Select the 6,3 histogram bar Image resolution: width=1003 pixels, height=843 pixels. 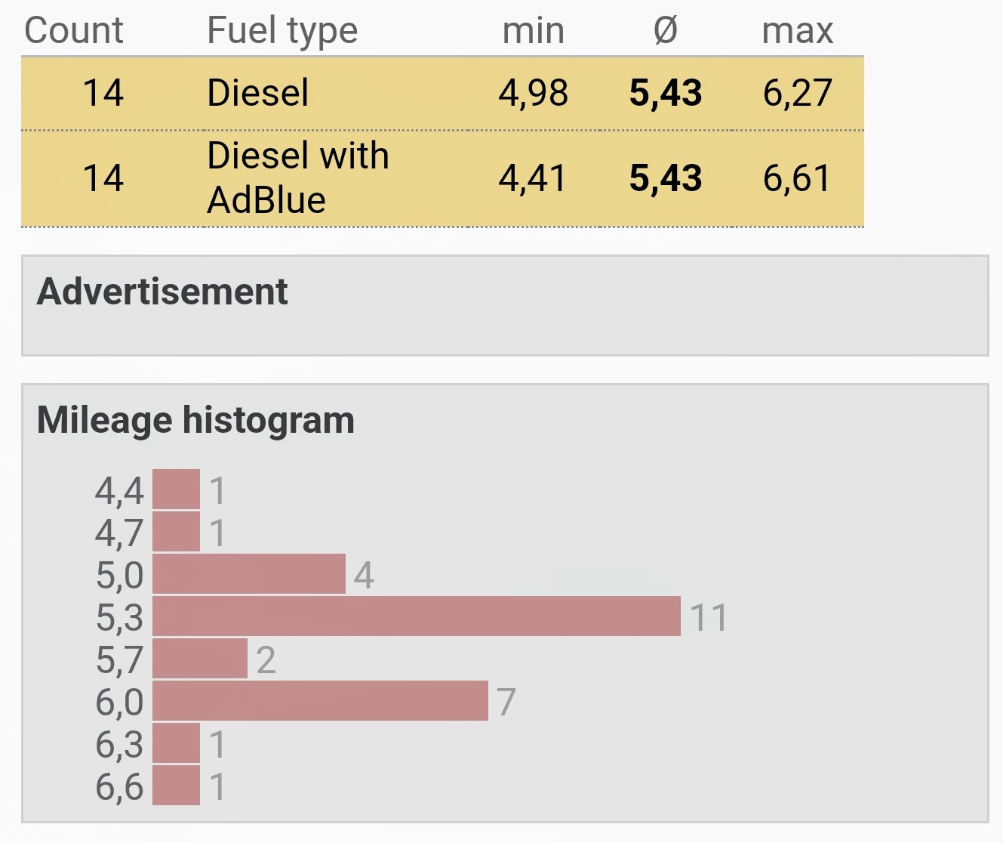(176, 743)
